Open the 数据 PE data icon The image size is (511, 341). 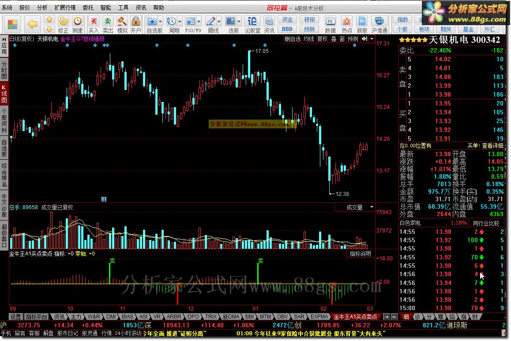[x=330, y=24]
